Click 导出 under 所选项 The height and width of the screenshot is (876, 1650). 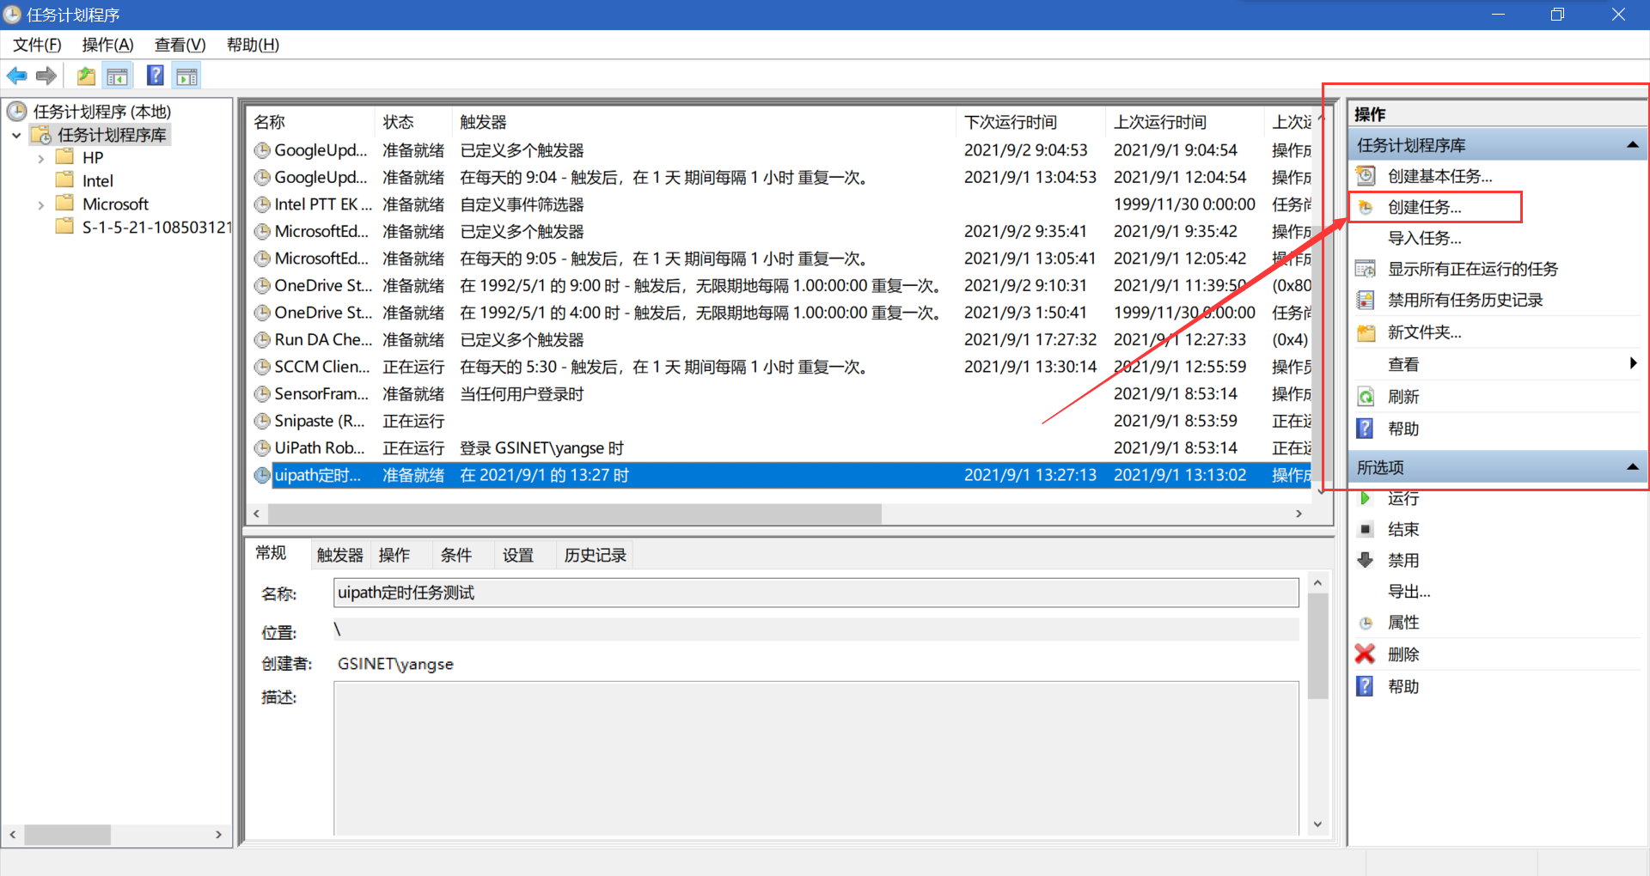tap(1409, 591)
